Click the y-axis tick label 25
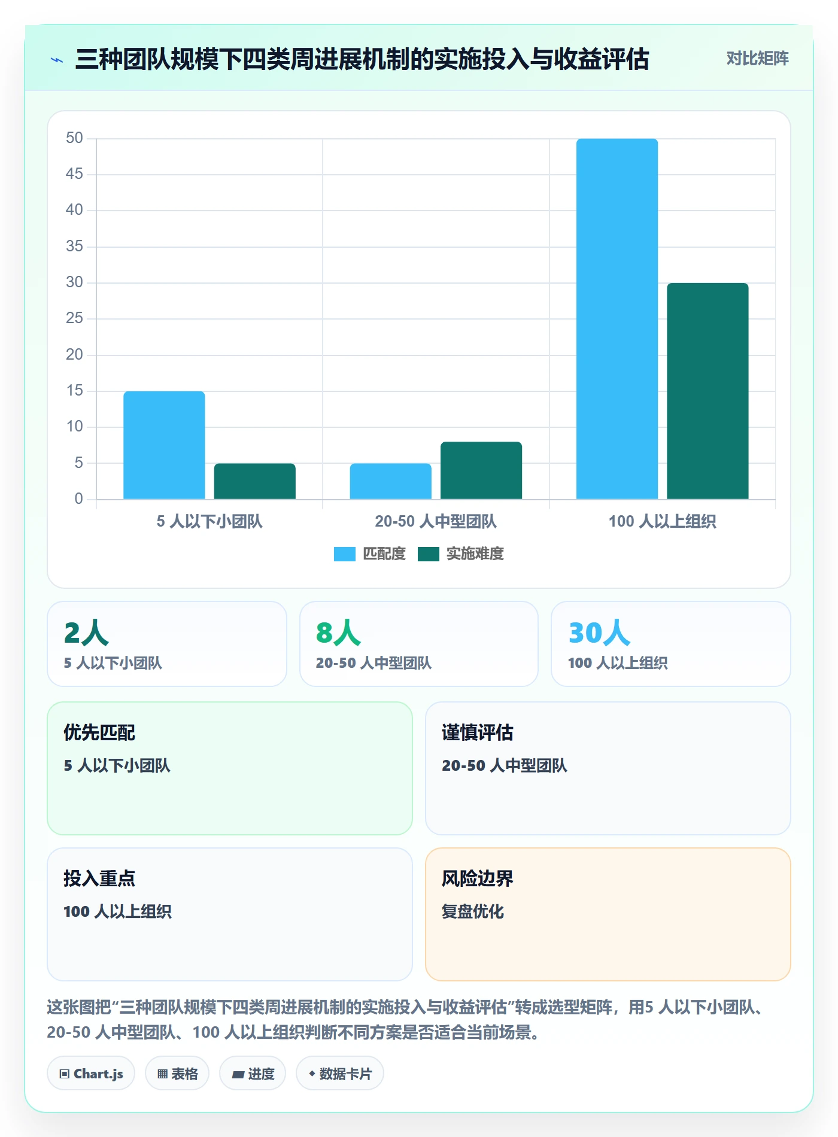 (x=74, y=318)
